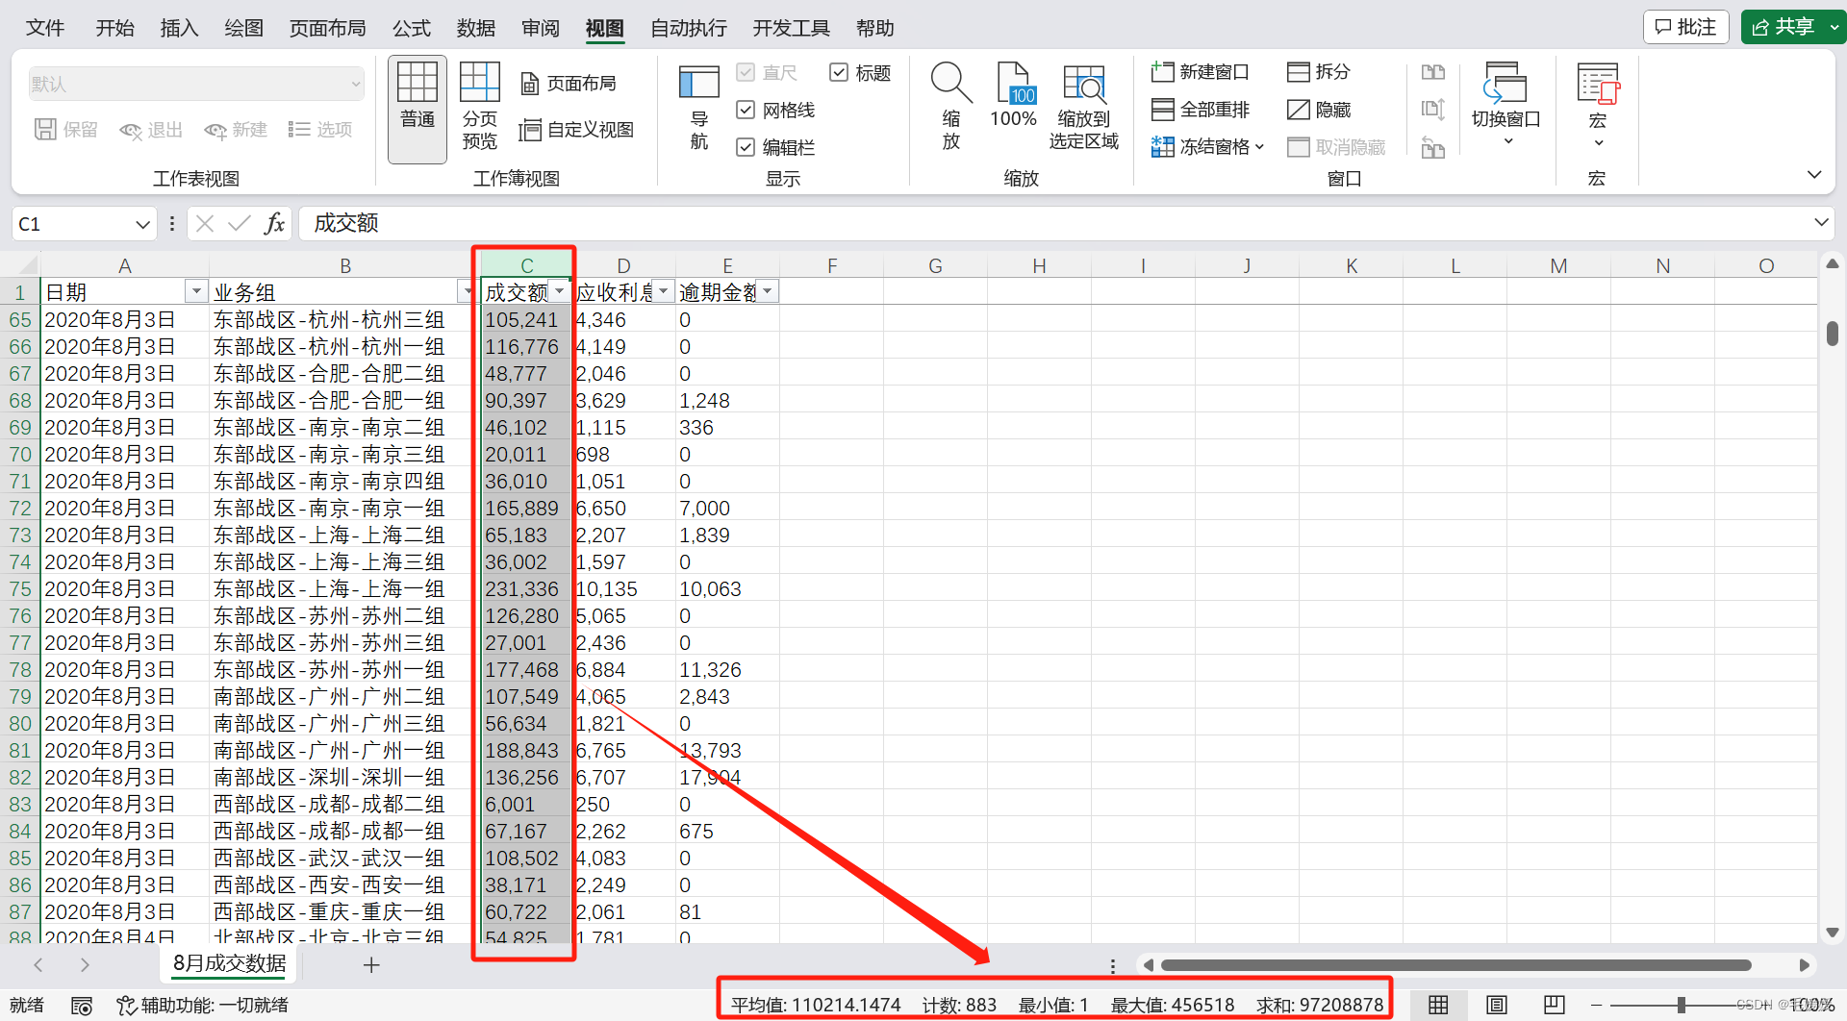Switch to the Insert (插入) tab
The height and width of the screenshot is (1021, 1847).
click(179, 28)
